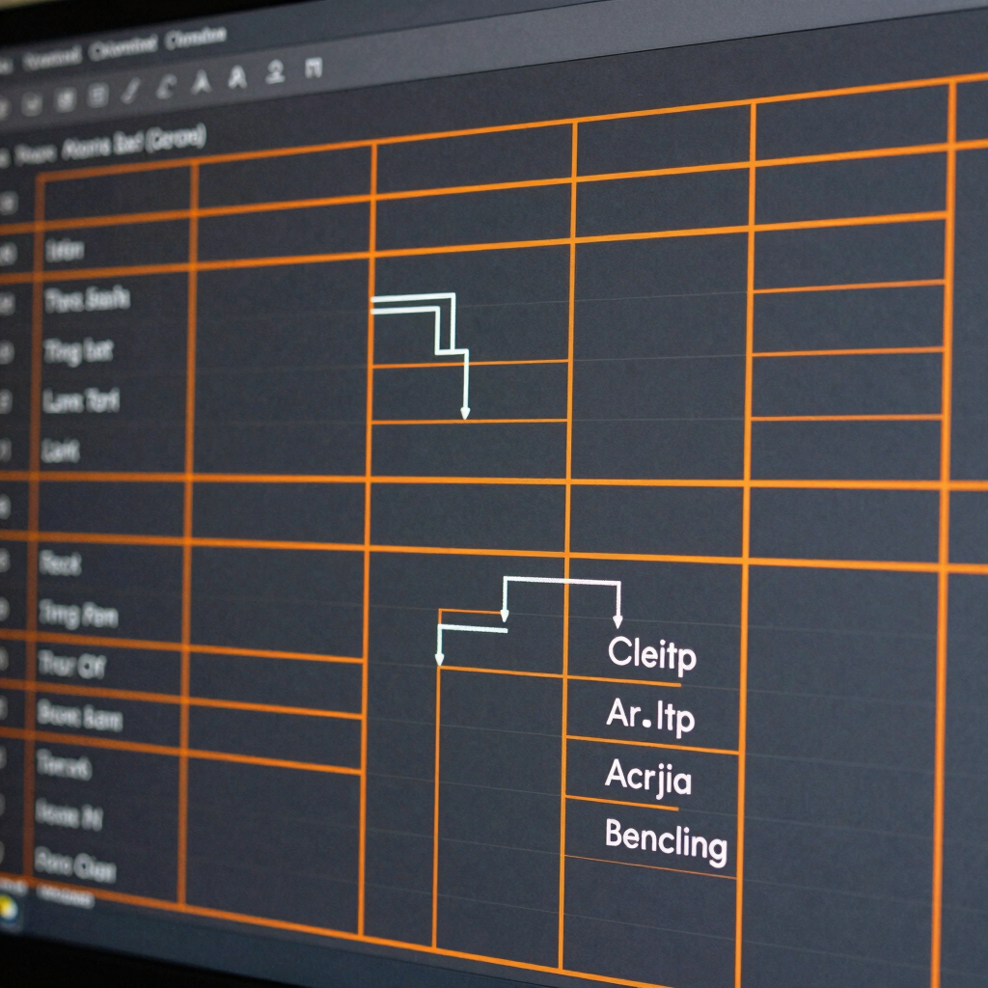Viewport: 988px width, 988px height.
Task: Click the stamp-shaped toolbar icon
Action: click(x=275, y=71)
